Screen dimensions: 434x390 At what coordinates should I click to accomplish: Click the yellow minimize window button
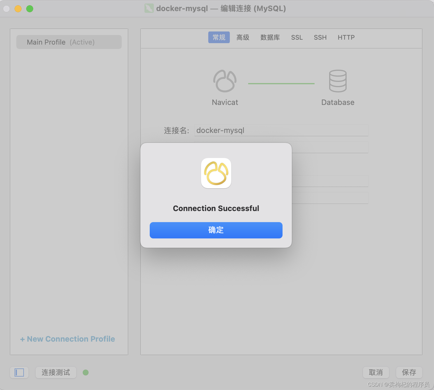point(18,9)
